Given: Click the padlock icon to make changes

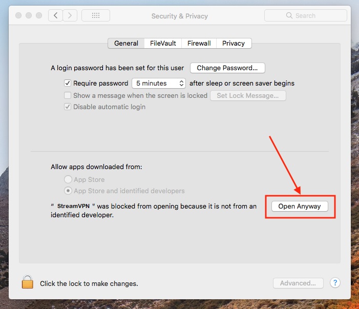Looking at the screenshot, I should (x=27, y=282).
